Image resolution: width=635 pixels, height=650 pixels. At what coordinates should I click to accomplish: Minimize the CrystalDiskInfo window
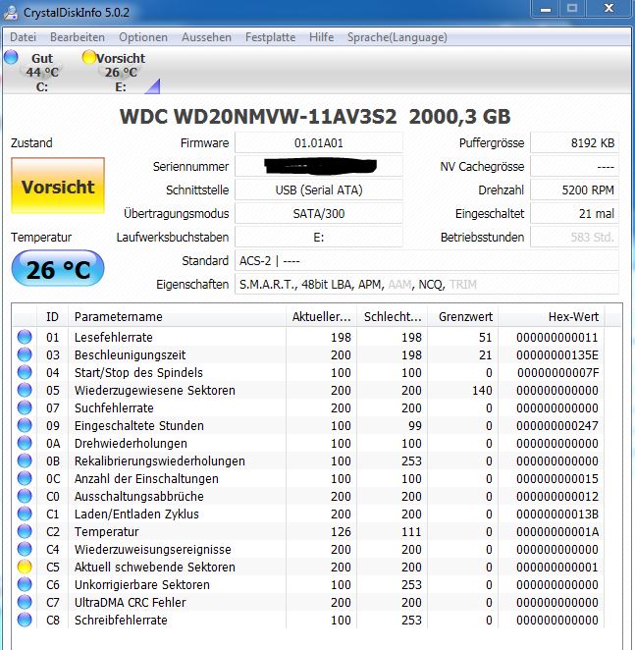546,8
